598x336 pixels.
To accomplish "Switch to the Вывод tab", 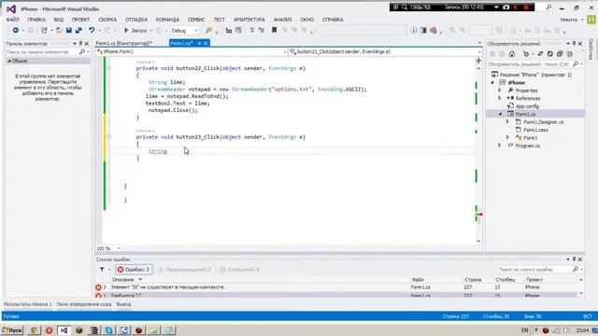I will pos(123,304).
